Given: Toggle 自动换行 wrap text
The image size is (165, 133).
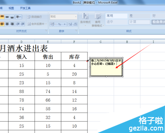Looking at the screenshot, I should click(35, 17).
